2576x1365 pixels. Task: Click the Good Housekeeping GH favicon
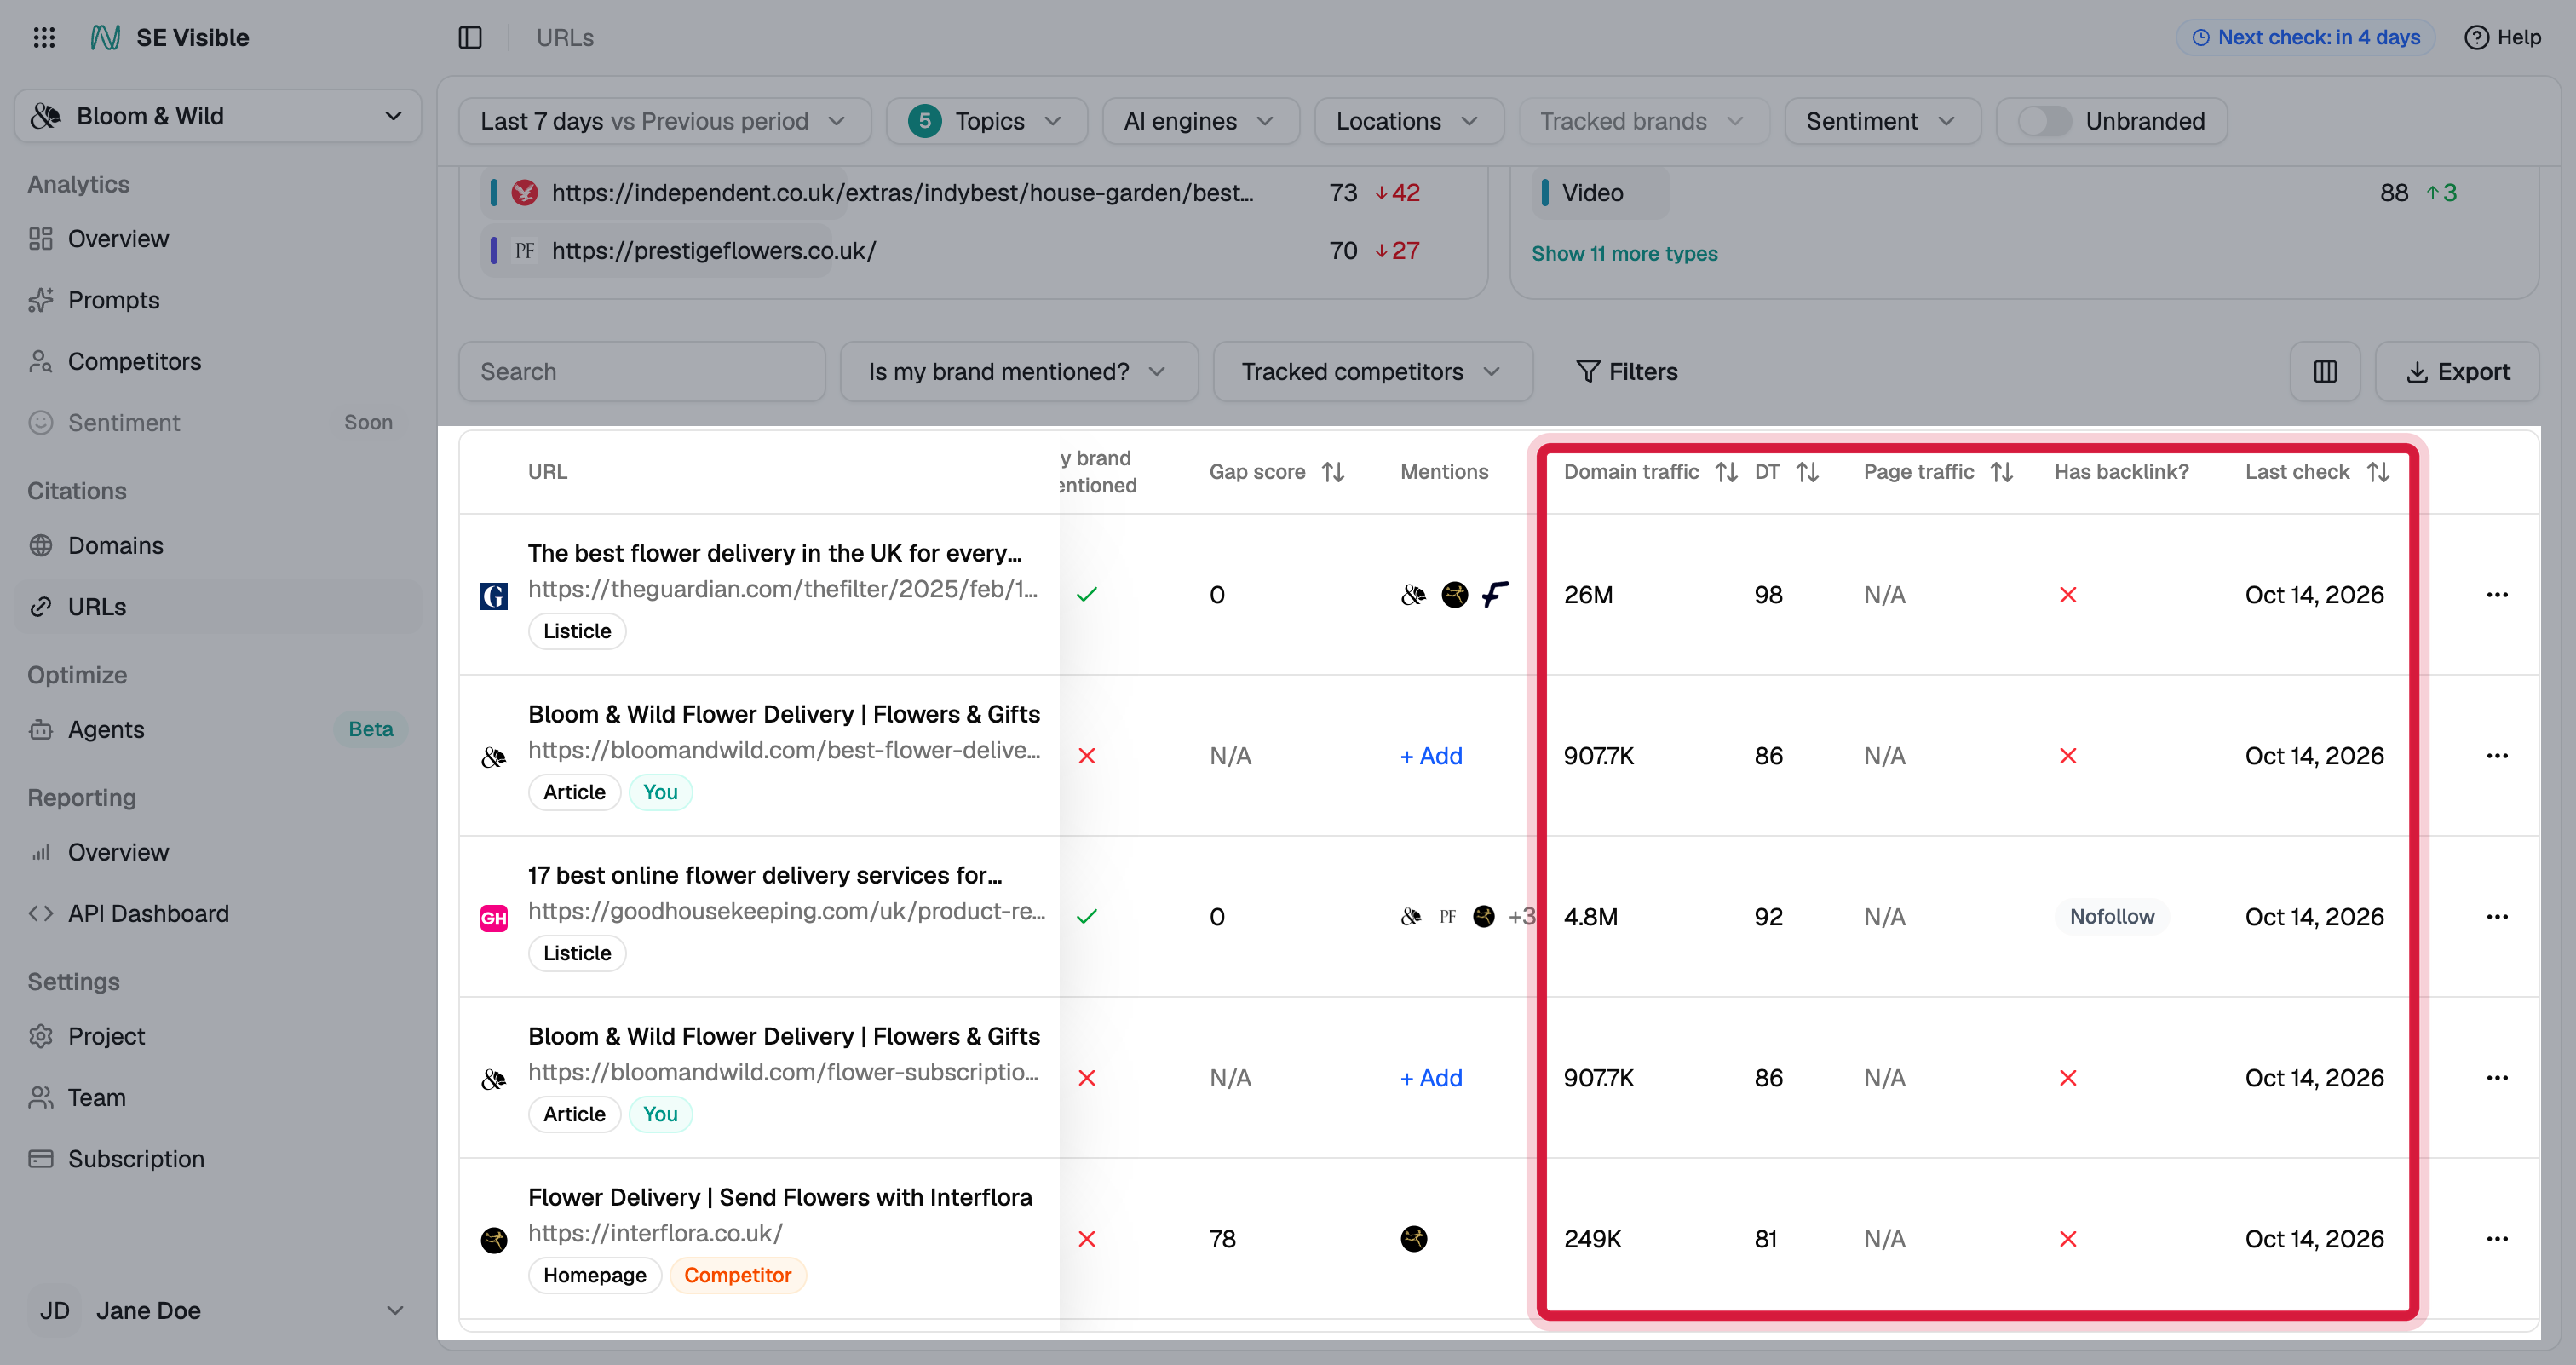pyautogui.click(x=494, y=918)
